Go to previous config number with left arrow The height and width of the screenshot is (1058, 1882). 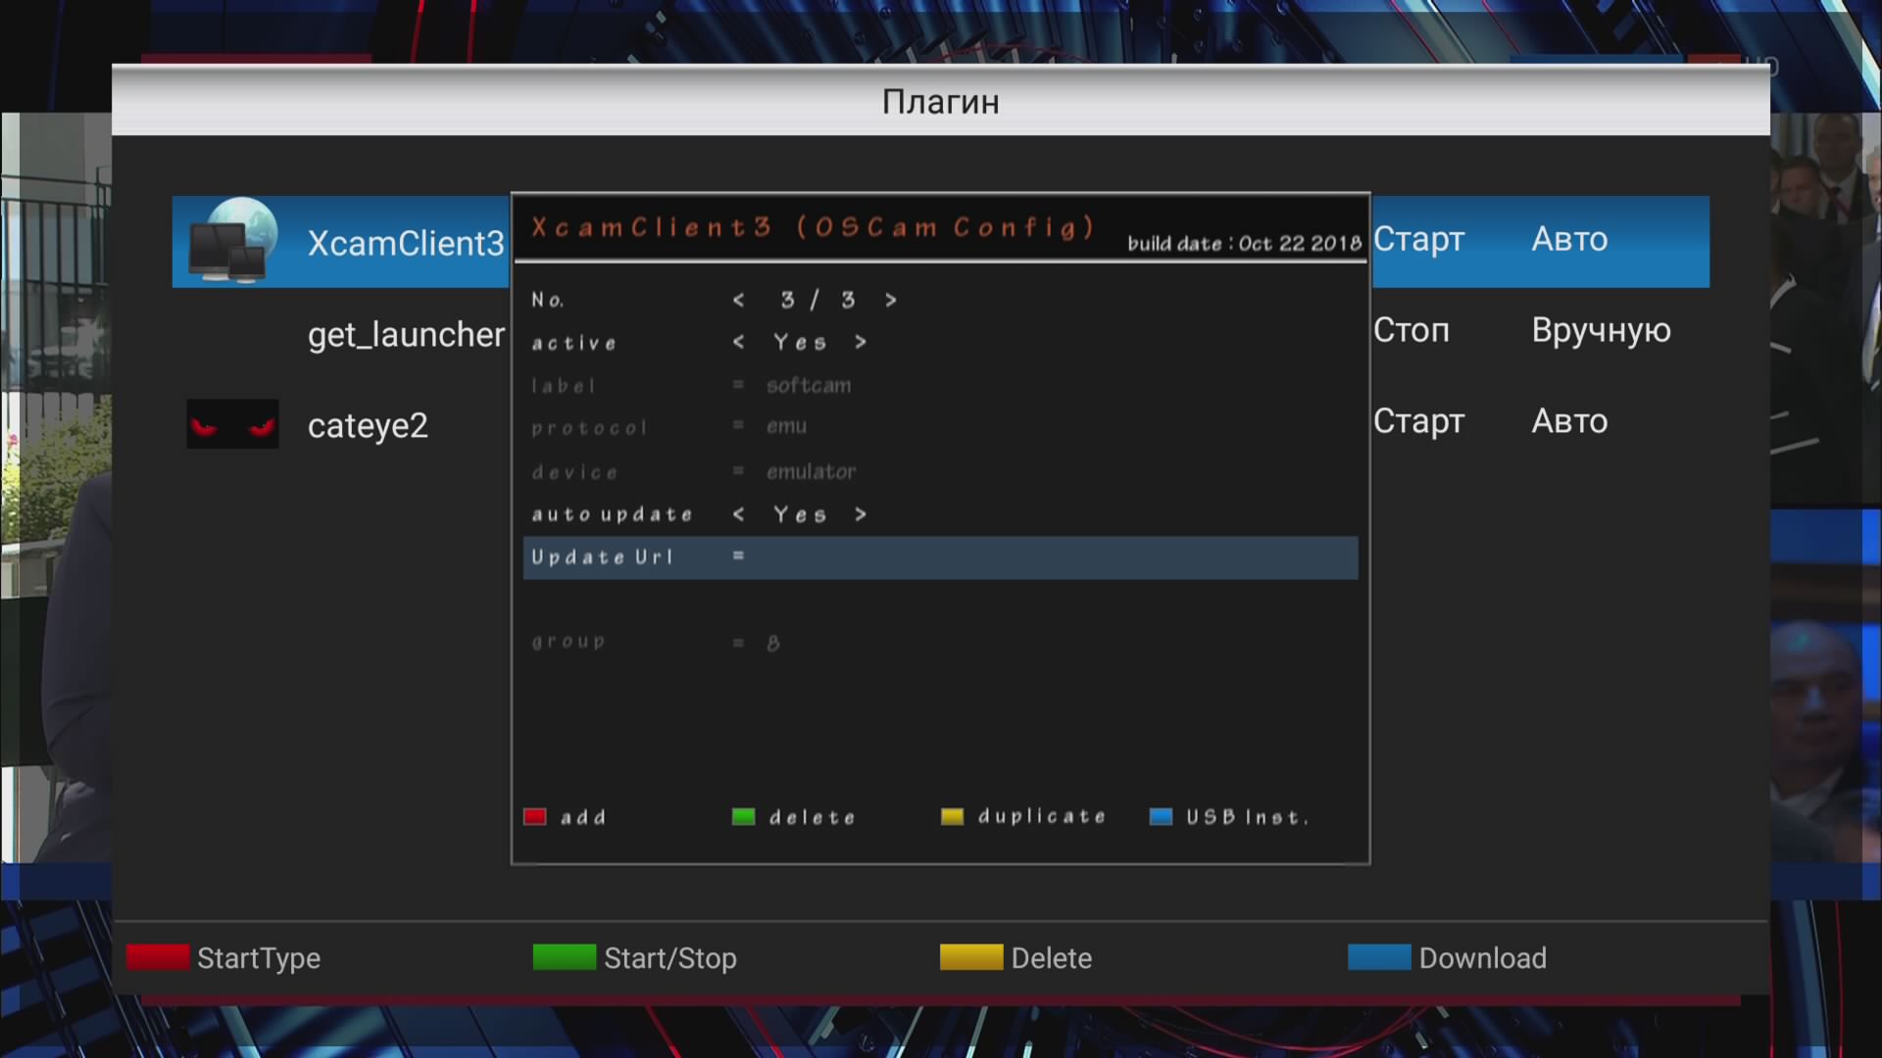tap(738, 300)
